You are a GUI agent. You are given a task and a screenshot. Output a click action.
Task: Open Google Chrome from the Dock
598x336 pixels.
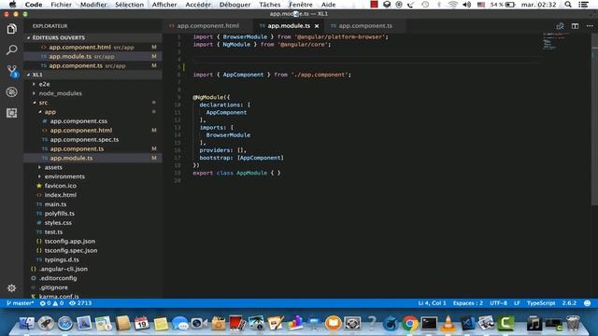pyautogui.click(x=410, y=323)
